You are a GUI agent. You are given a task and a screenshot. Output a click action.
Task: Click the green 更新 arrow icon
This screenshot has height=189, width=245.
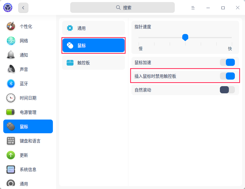coord(11,155)
